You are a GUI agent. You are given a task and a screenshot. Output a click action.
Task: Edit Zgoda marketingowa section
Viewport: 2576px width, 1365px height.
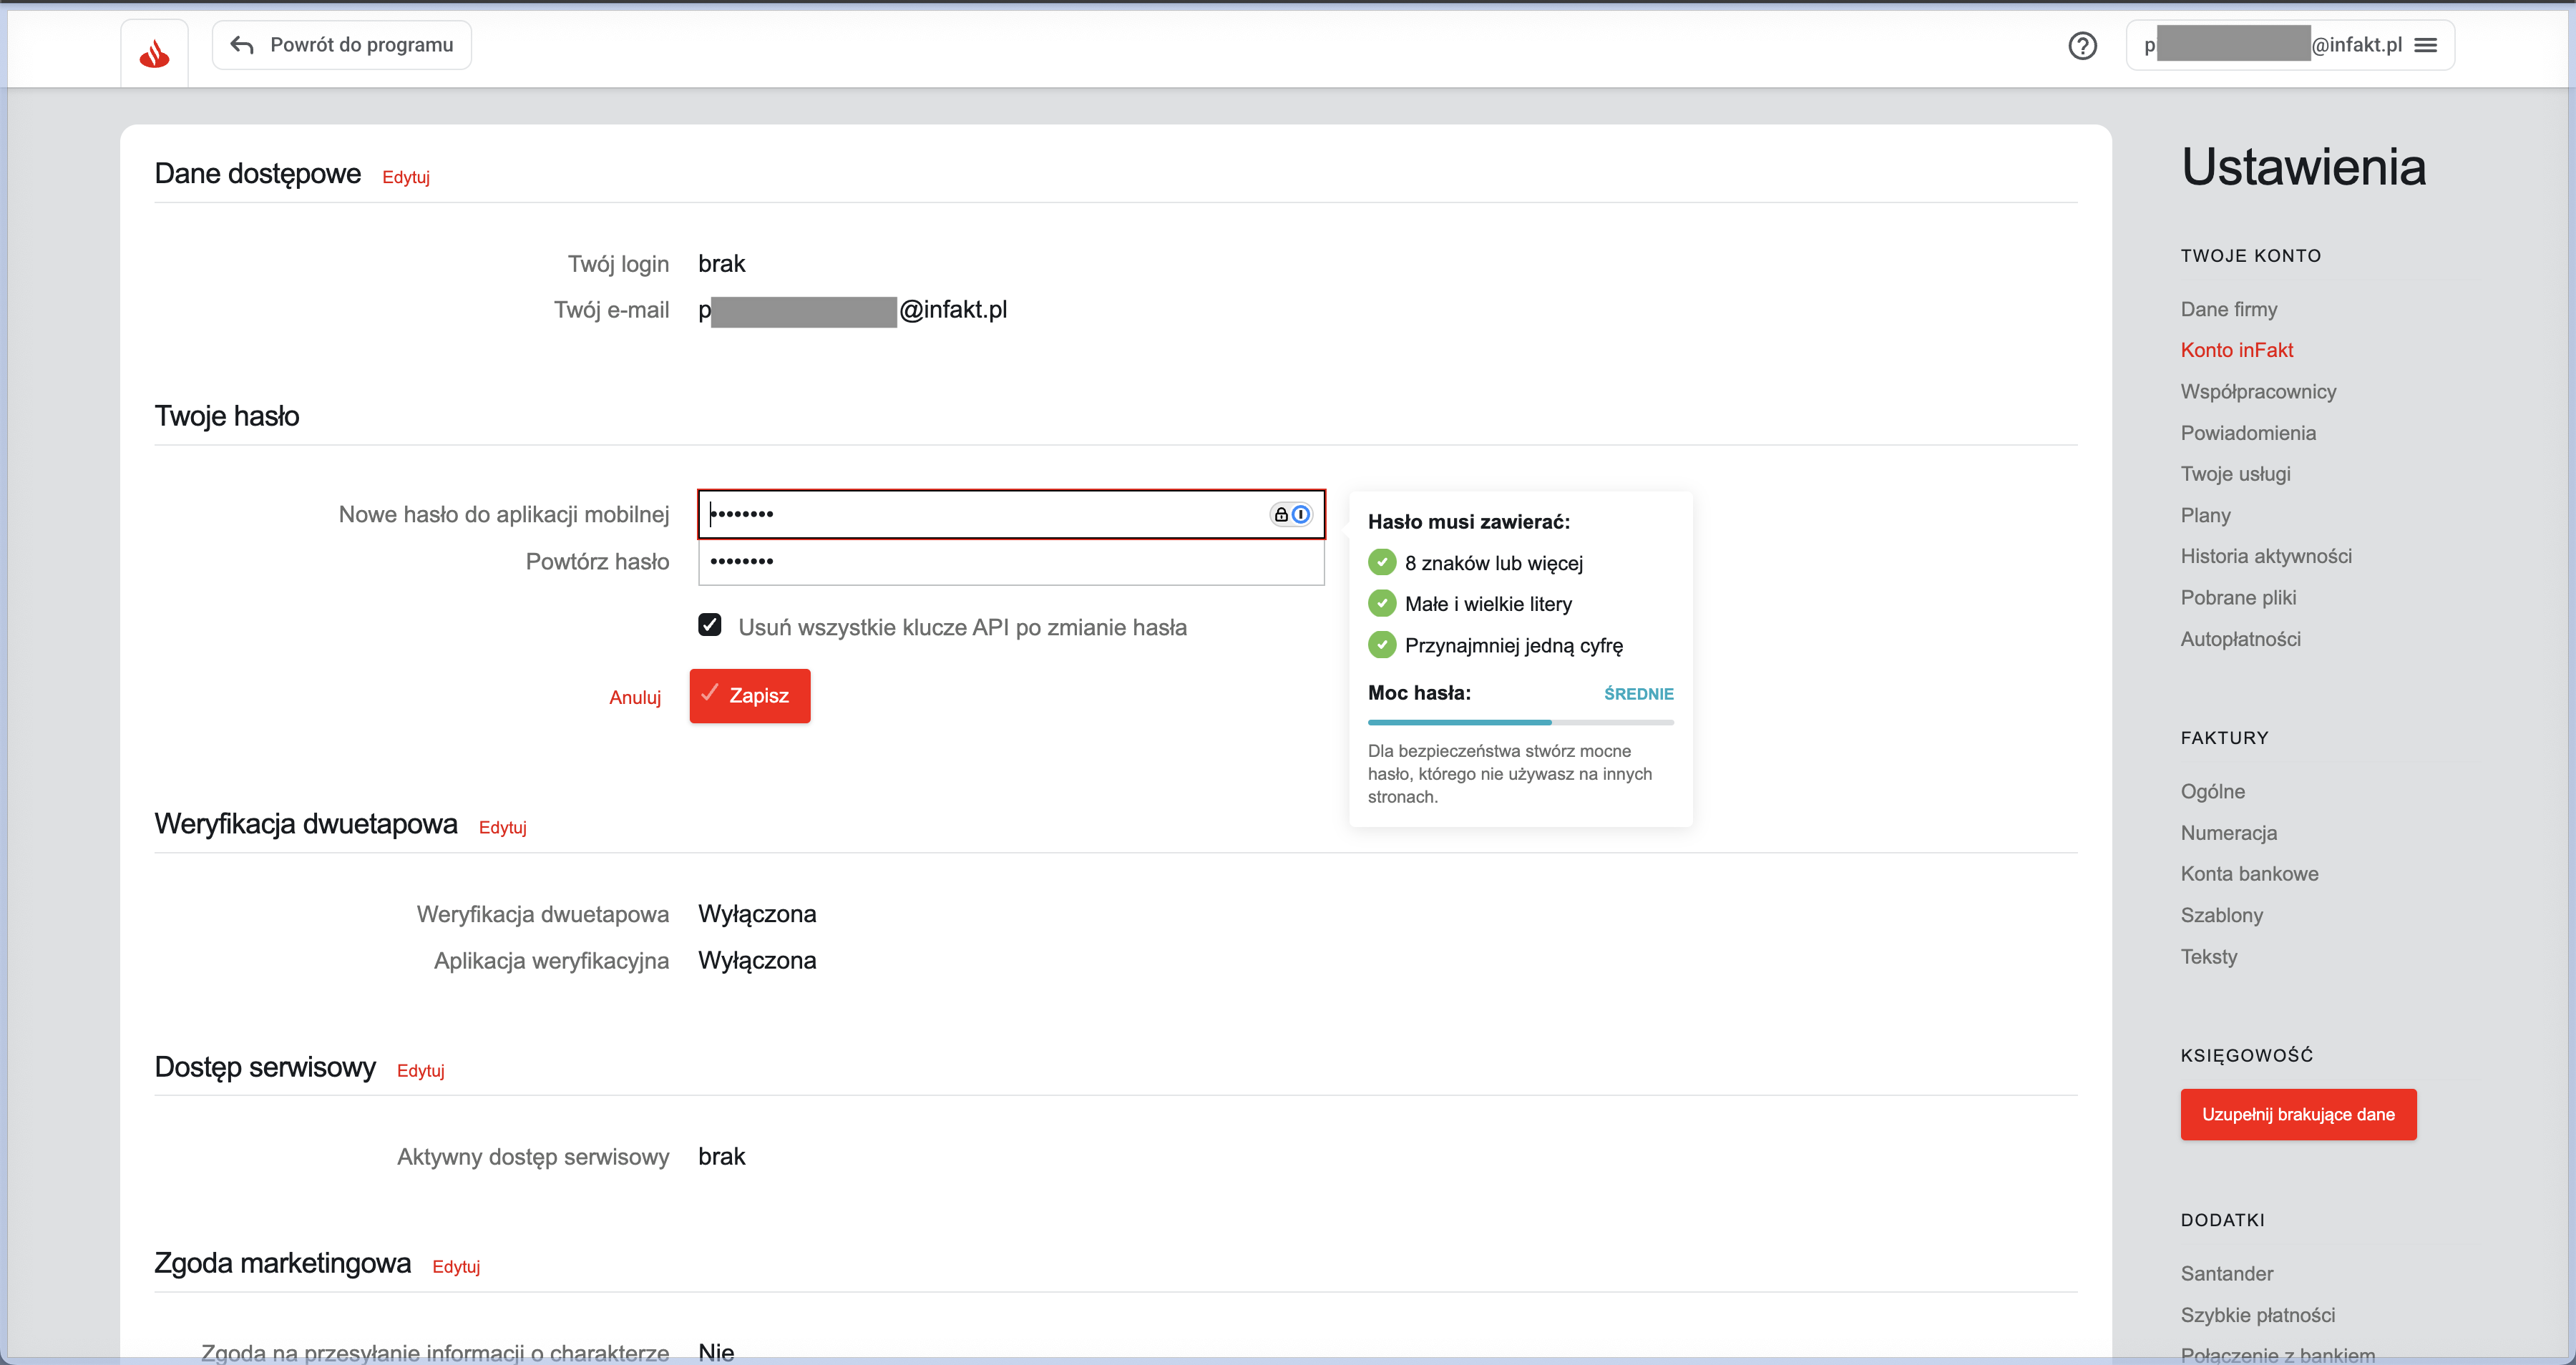click(x=456, y=1266)
